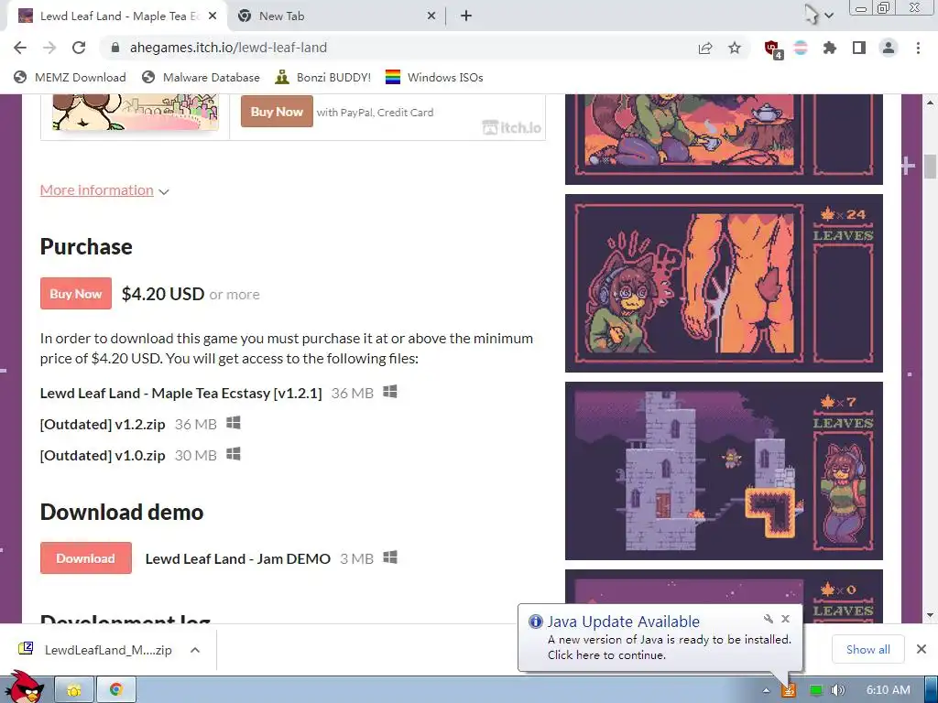The width and height of the screenshot is (938, 703).
Task: Click the [Outdated] v1.0.zip file name
Action: click(103, 456)
